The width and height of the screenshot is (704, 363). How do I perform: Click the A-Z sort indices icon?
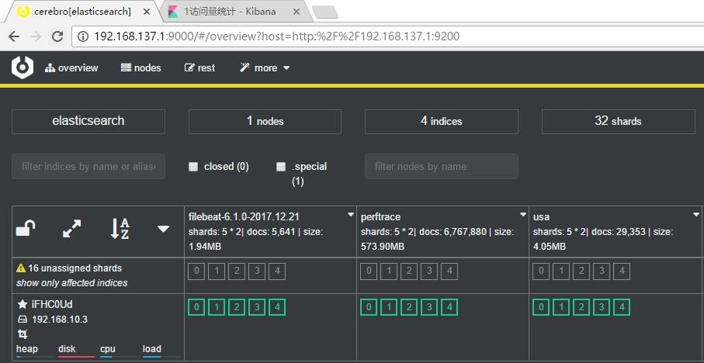(x=120, y=228)
